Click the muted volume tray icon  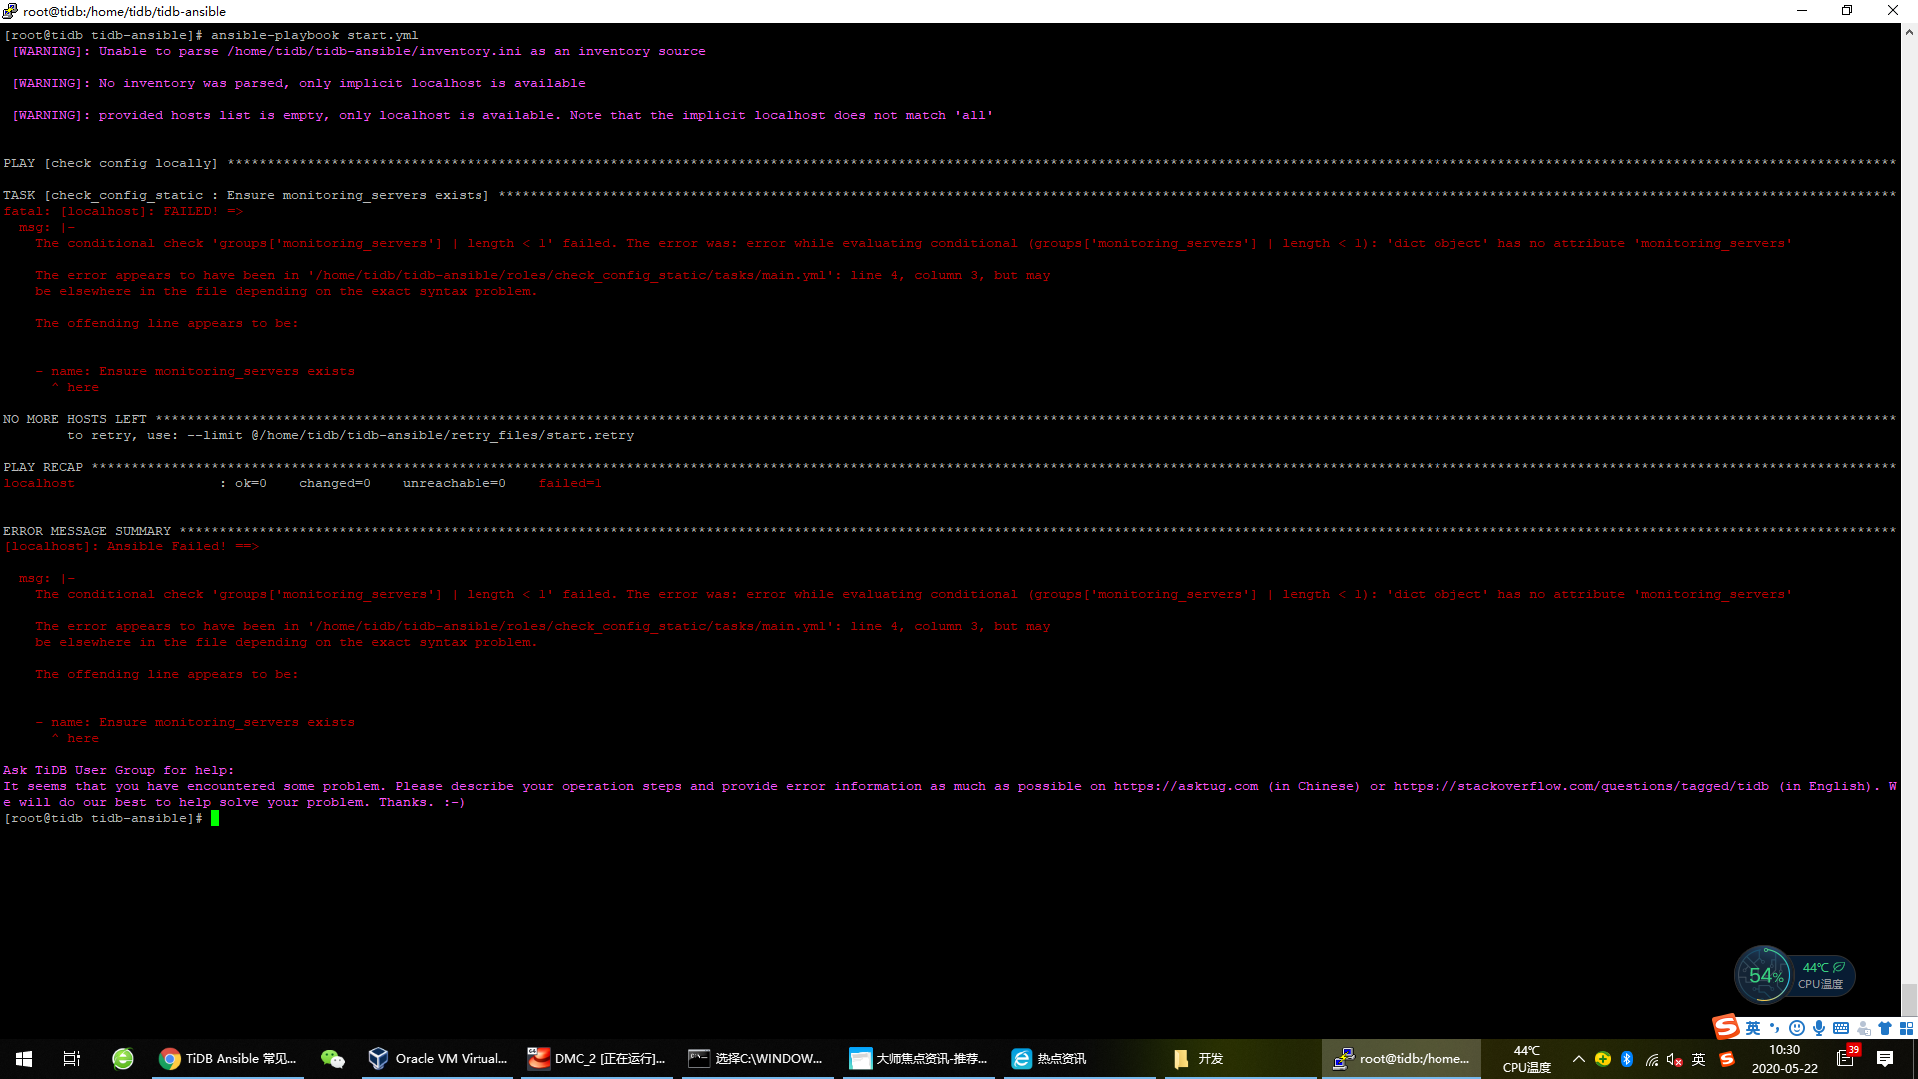[1675, 1059]
